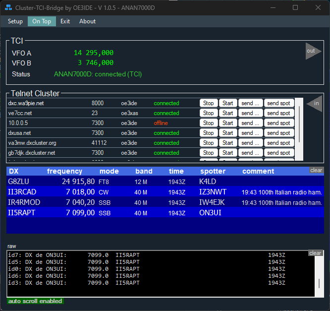Stop the gb7djk.dxcluster.net connection
The image size is (330, 311).
click(x=208, y=153)
